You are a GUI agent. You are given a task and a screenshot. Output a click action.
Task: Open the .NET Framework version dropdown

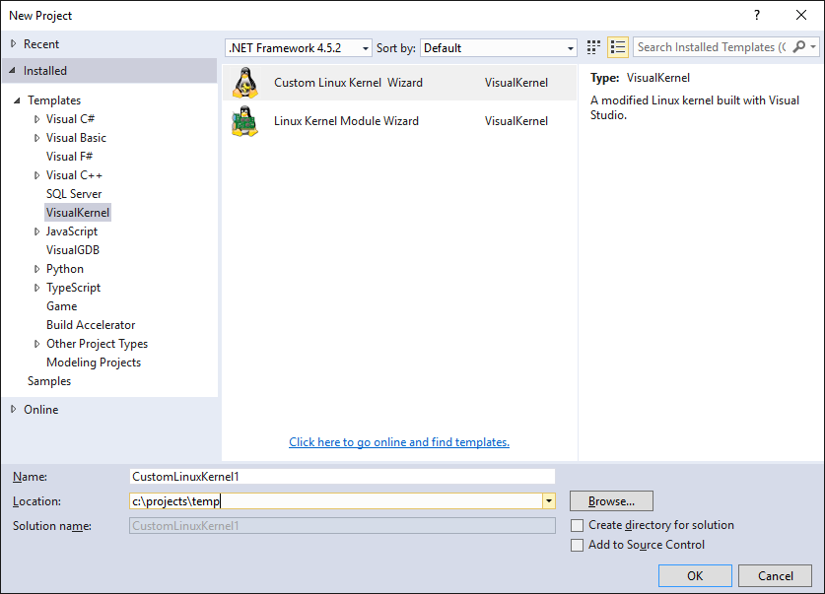coord(299,48)
